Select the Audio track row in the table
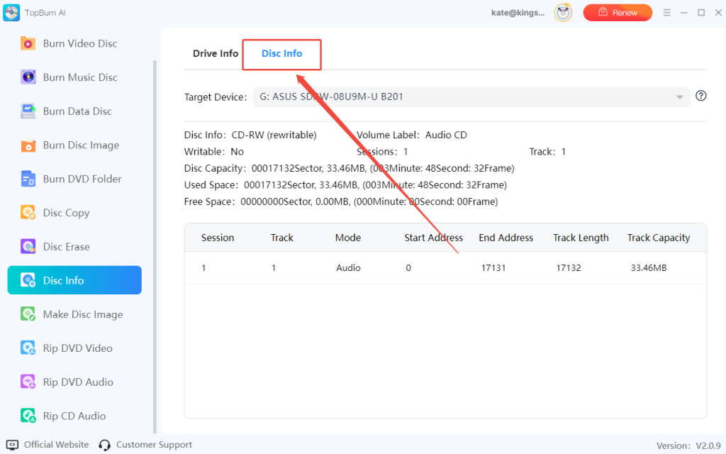This screenshot has width=726, height=454. pos(445,267)
